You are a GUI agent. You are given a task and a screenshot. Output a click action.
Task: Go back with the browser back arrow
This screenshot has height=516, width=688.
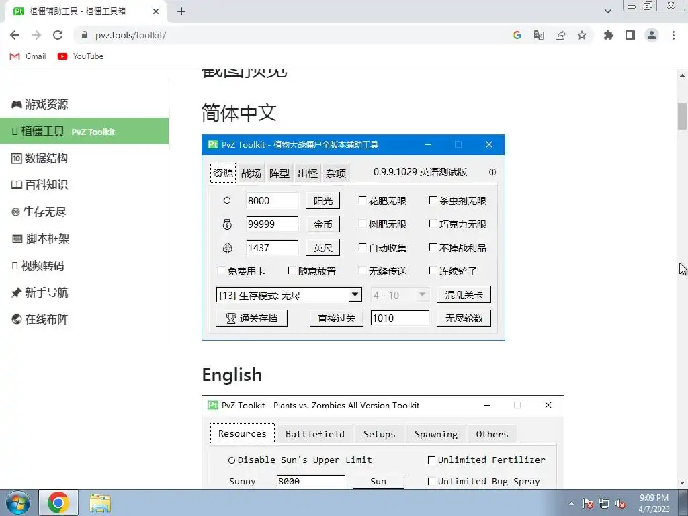coord(15,35)
